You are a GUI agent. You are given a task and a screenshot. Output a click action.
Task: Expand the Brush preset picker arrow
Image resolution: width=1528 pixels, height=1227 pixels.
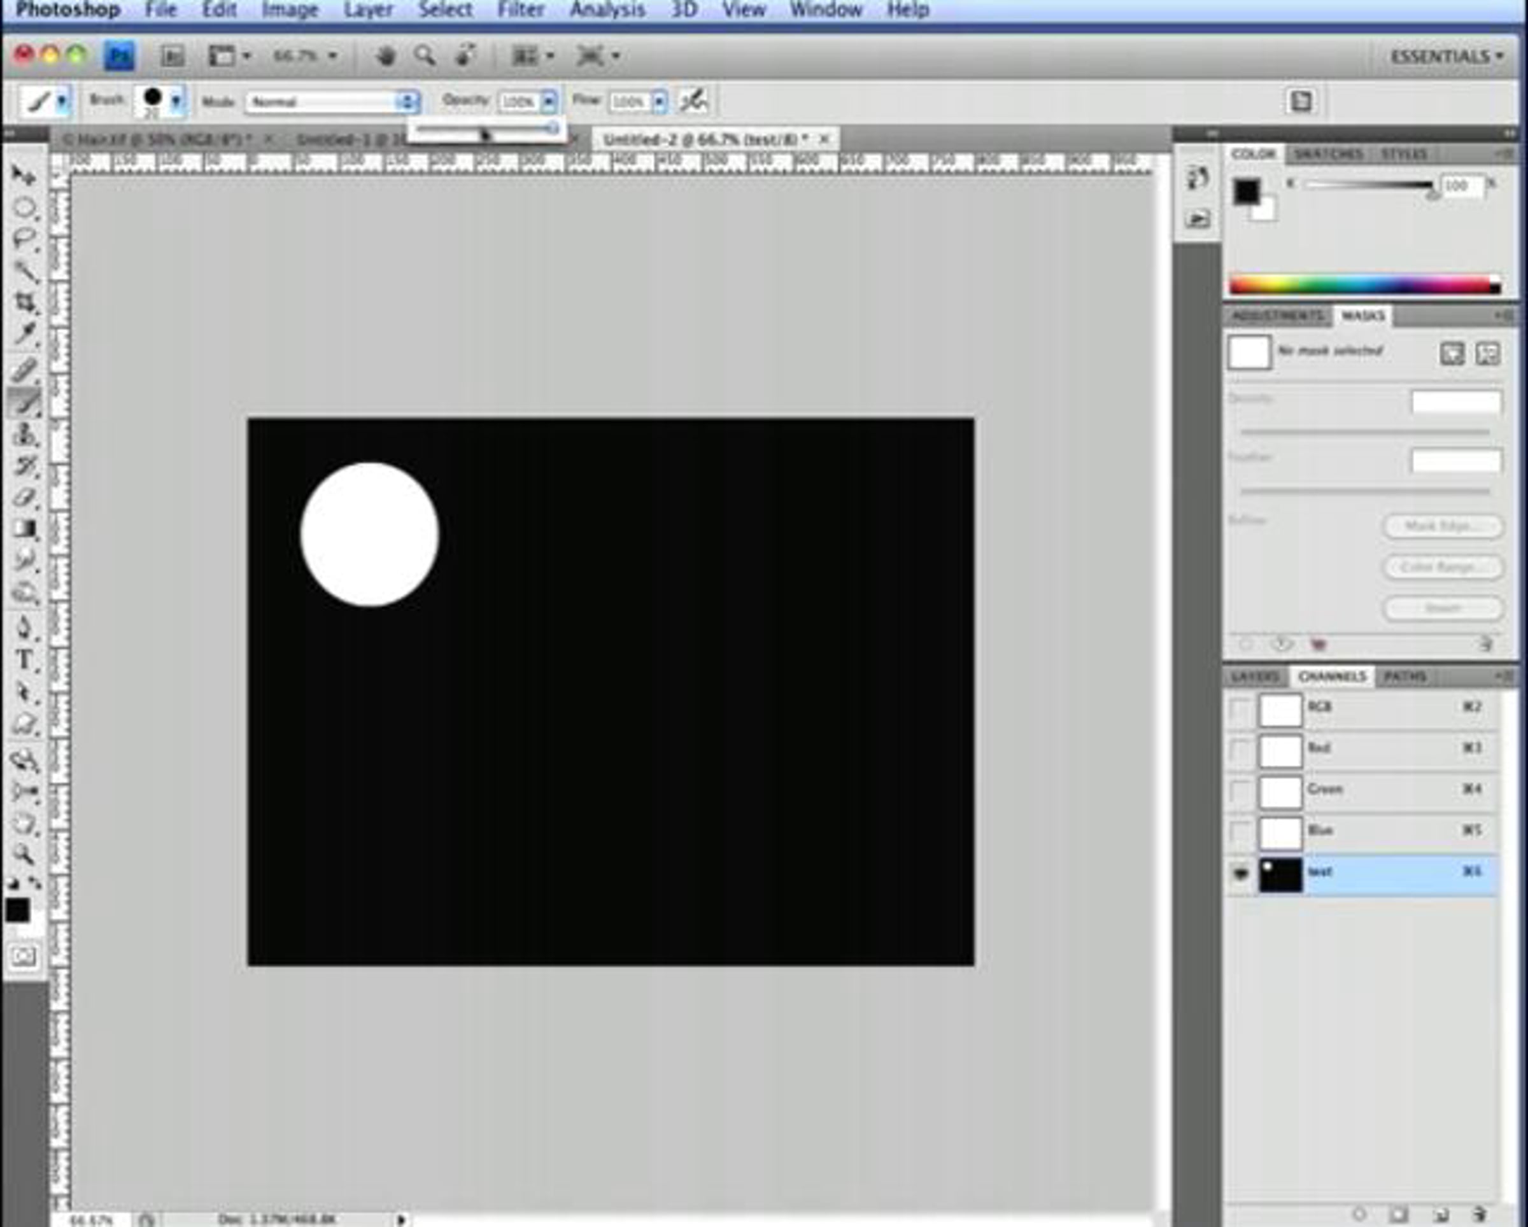pyautogui.click(x=176, y=100)
